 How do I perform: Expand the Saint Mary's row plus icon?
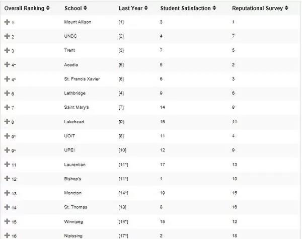(7, 107)
